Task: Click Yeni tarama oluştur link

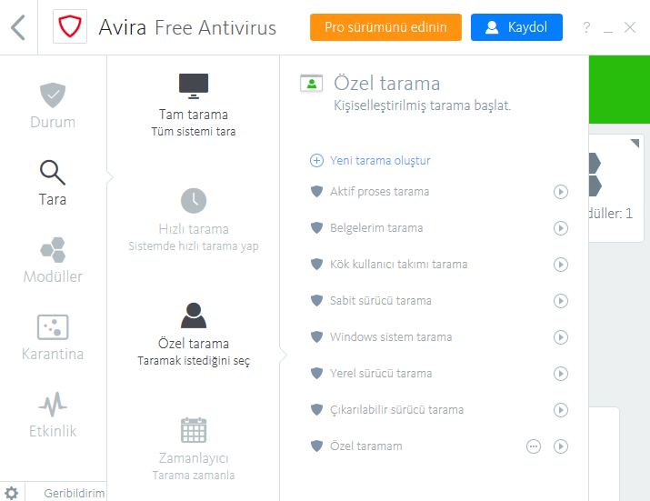Action: 380,161
